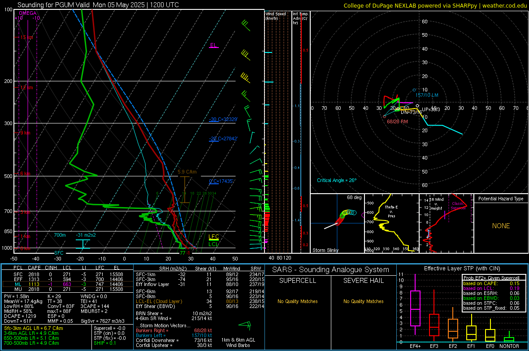Click the 'BRN Shear = 10 m2/s2' line
Viewport: 529px width, 351px height.
point(173,313)
